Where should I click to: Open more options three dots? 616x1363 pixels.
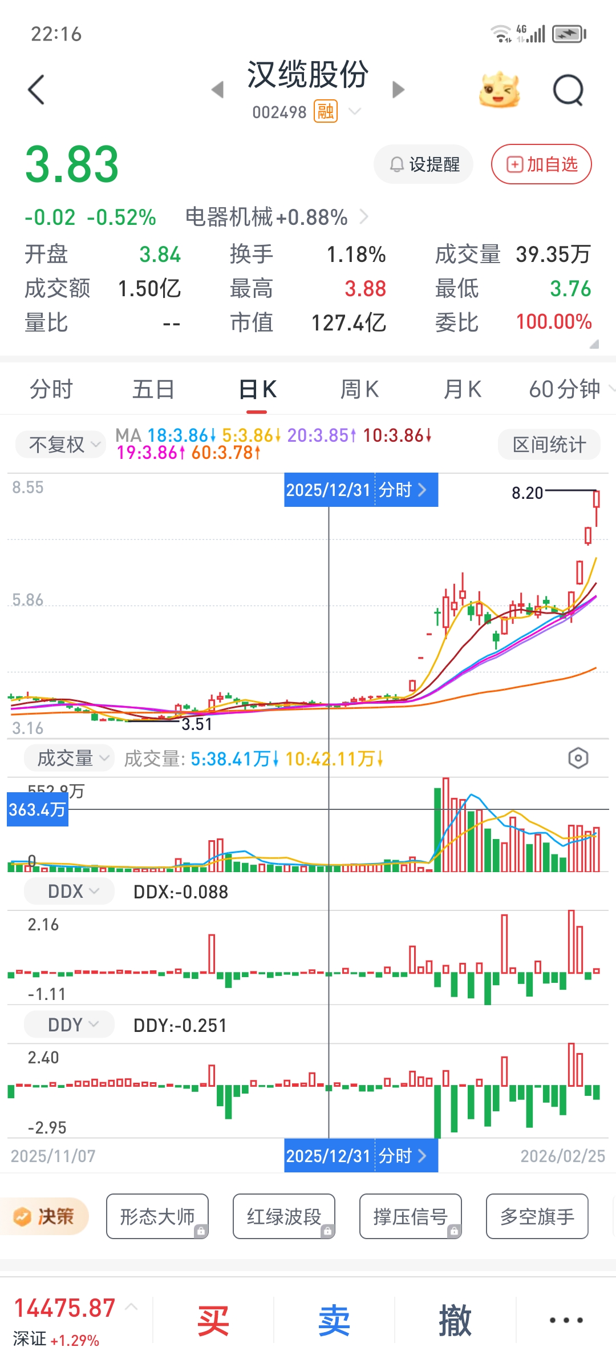coord(566,1320)
